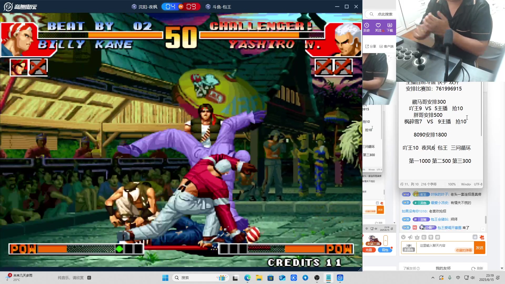Viewport: 505px width, 284px height.
Task: Toggle the 滤 chat filter icon
Action: pyautogui.click(x=475, y=237)
